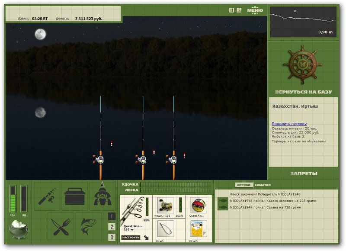Viewport: 346px width, 251px height.
Task: Select rod slot 1
Action: 112,216
